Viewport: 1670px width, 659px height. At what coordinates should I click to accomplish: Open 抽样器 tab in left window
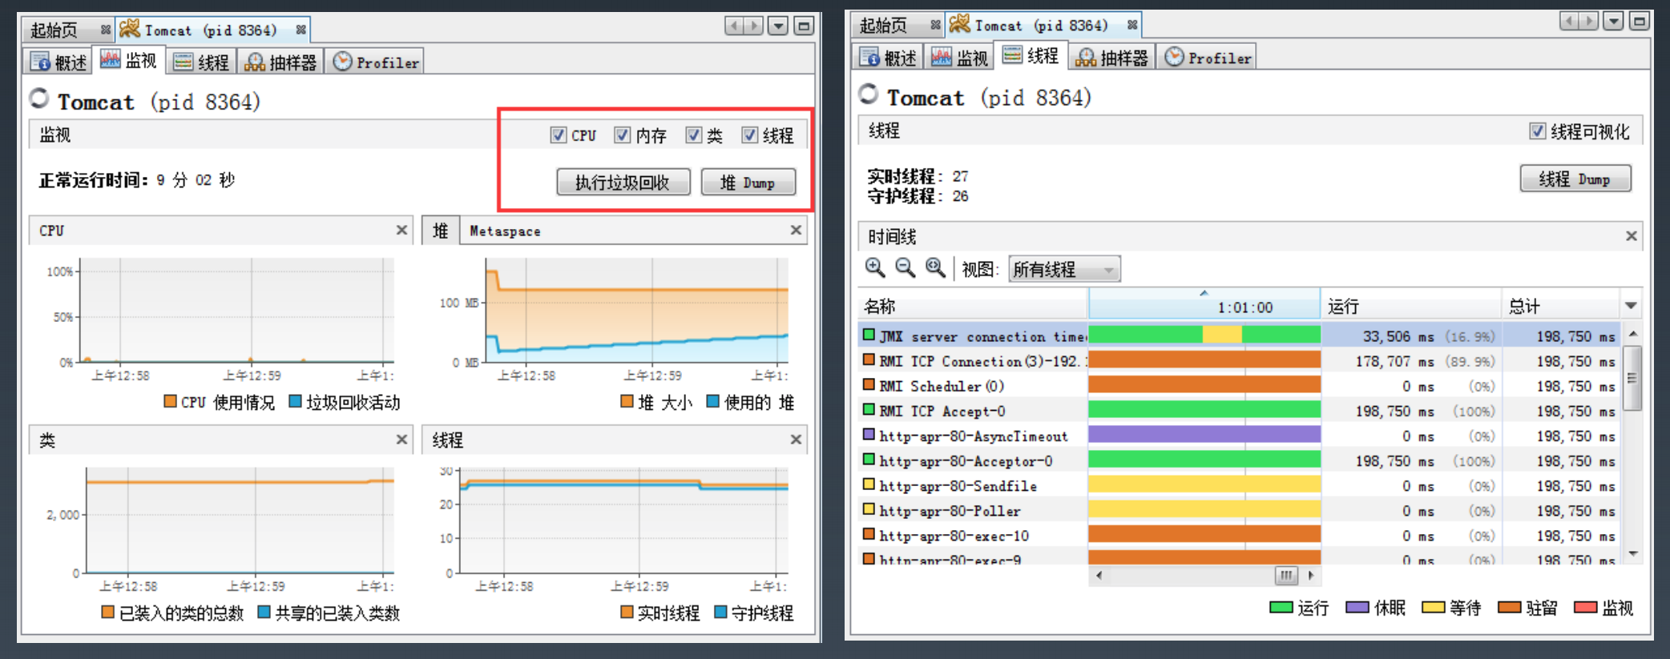coord(280,62)
